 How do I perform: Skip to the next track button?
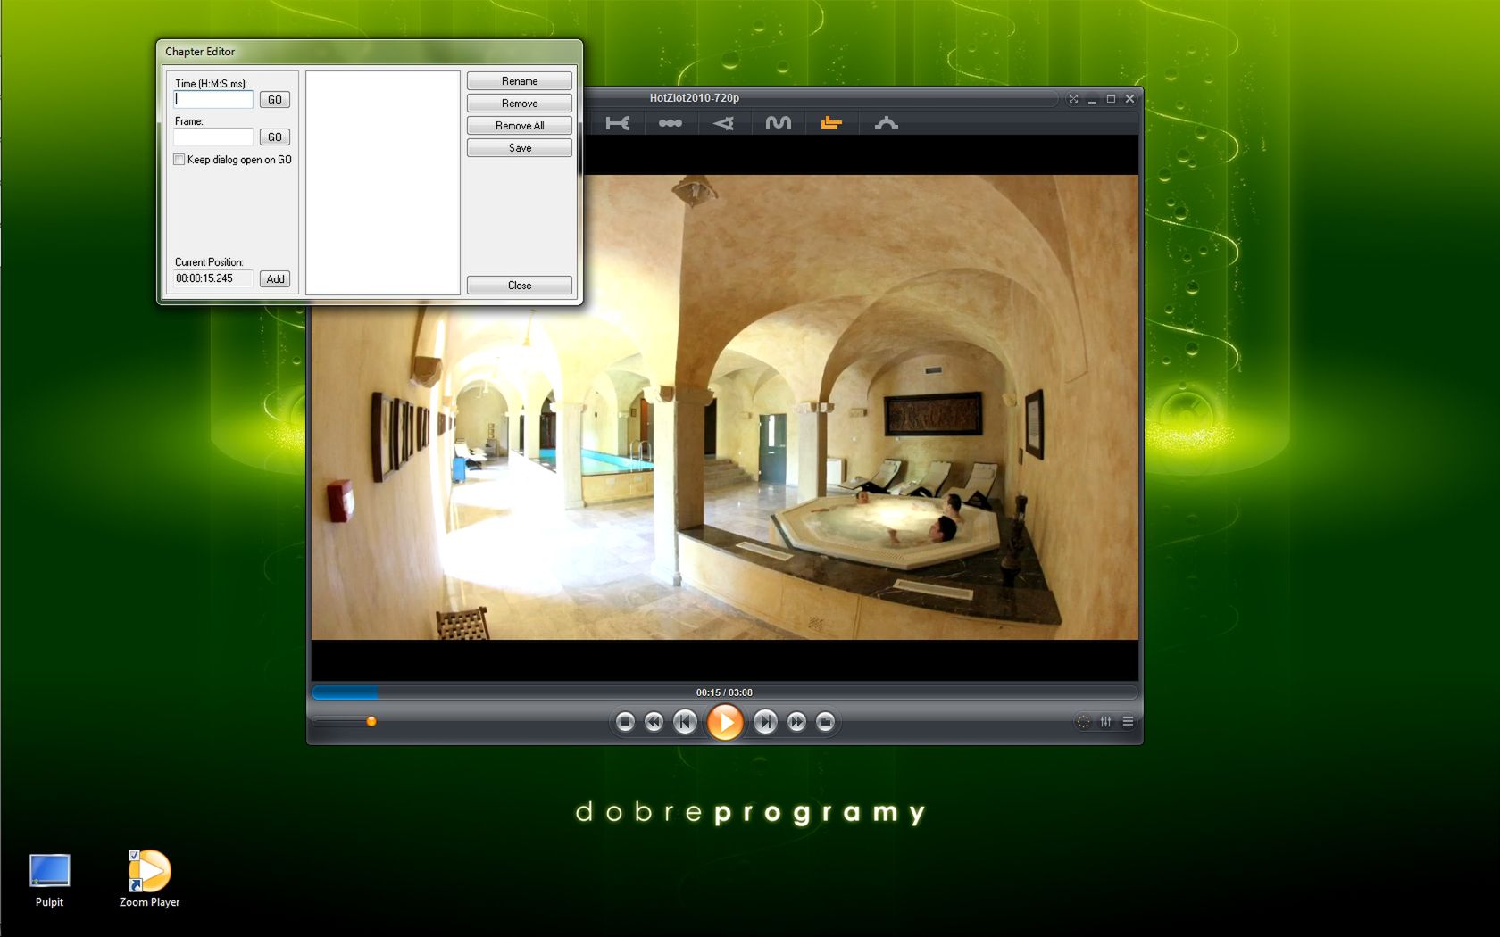tap(765, 722)
